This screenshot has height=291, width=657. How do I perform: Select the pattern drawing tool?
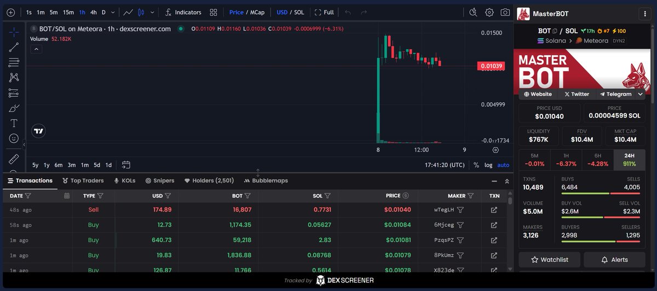pos(14,78)
